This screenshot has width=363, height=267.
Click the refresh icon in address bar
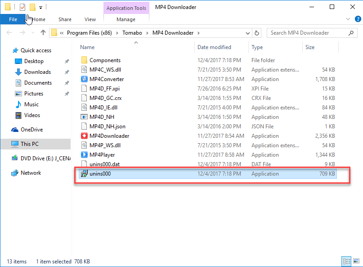pyautogui.click(x=256, y=32)
